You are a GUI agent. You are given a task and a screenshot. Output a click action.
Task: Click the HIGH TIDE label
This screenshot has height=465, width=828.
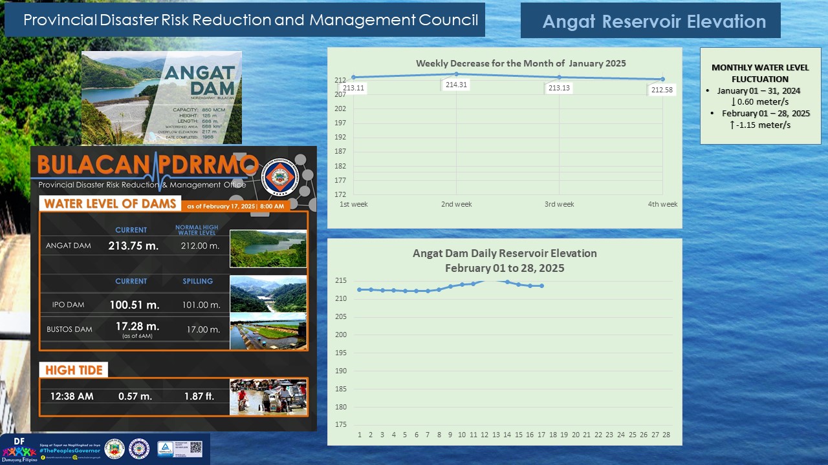pos(74,370)
